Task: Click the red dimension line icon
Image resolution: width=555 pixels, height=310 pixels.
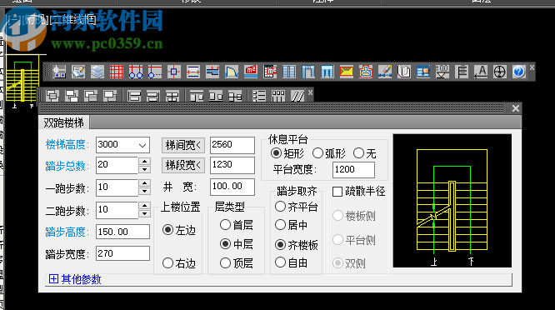Action: (192, 72)
